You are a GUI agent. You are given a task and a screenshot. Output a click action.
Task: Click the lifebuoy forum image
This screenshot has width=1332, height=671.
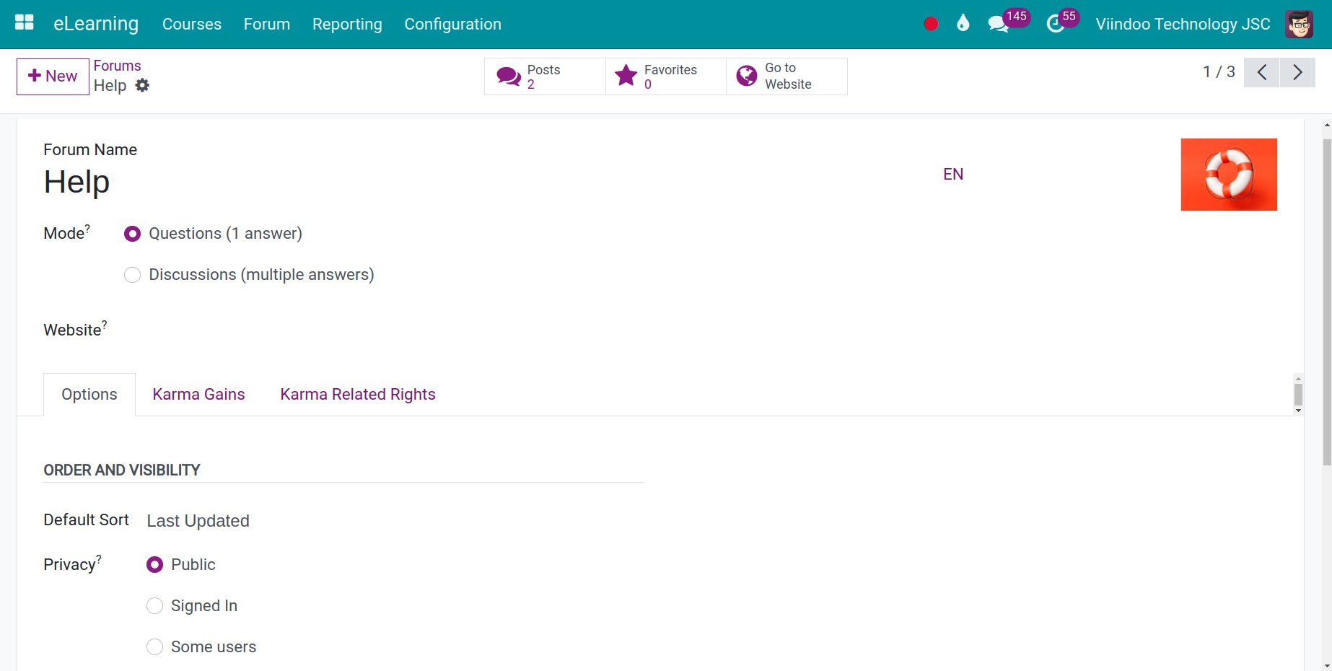pos(1229,175)
